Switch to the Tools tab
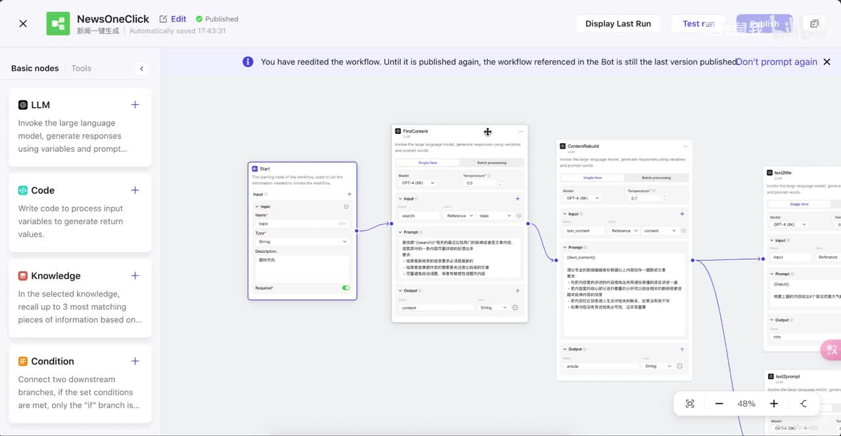The image size is (841, 436). 81,68
